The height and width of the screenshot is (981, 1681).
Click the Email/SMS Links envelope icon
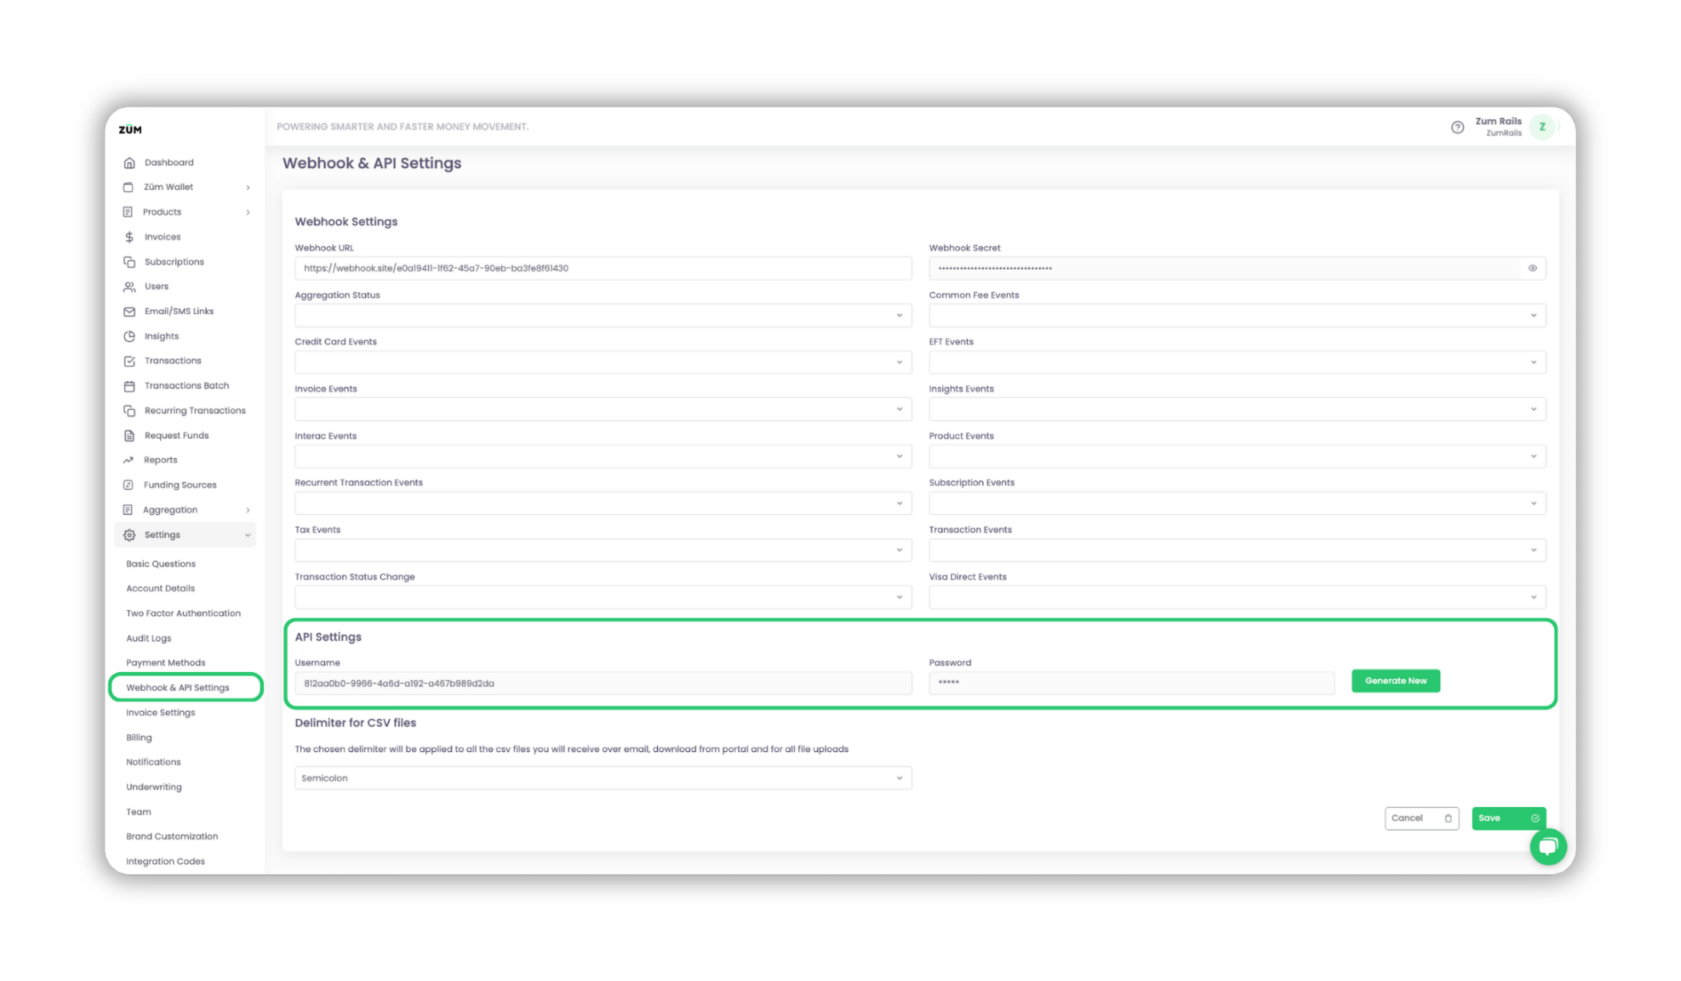(129, 312)
